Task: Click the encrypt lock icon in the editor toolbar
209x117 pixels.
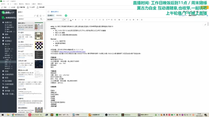Action: [x=142, y=20]
